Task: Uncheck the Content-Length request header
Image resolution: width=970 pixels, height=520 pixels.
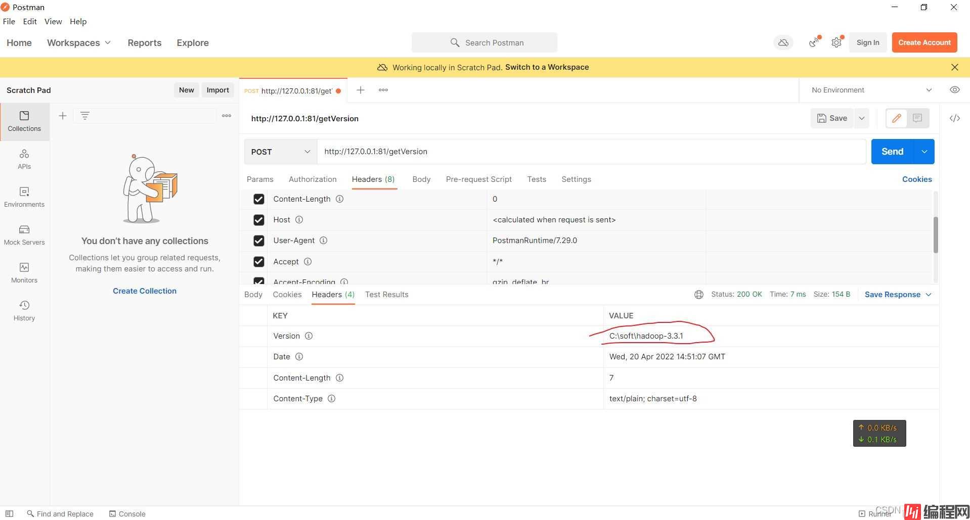Action: (x=259, y=199)
